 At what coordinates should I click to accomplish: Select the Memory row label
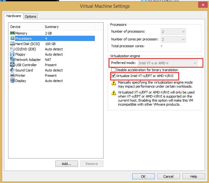pos(21,33)
